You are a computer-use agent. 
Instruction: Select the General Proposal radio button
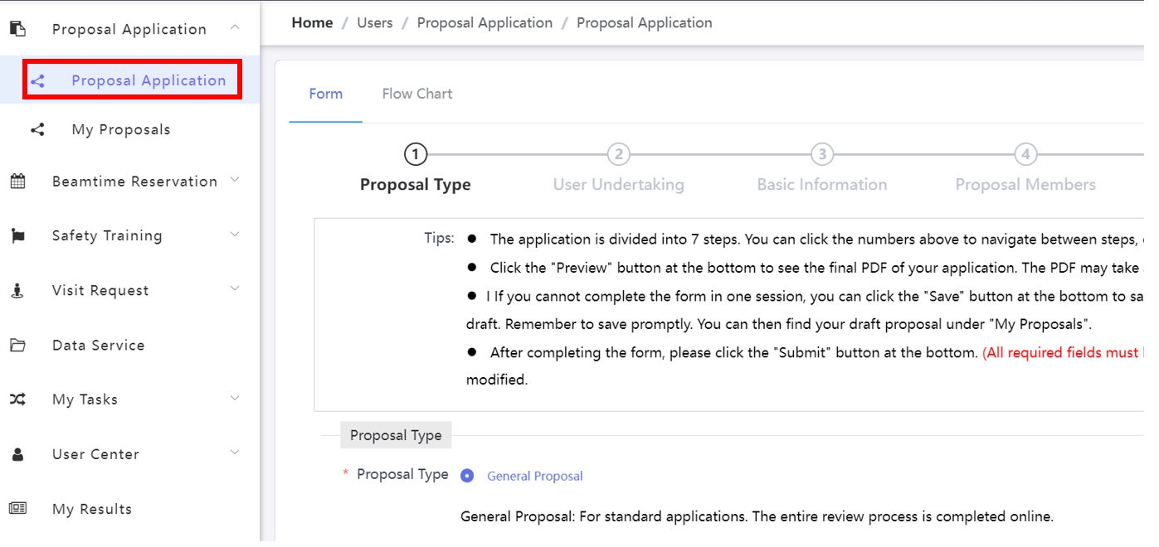(x=467, y=476)
